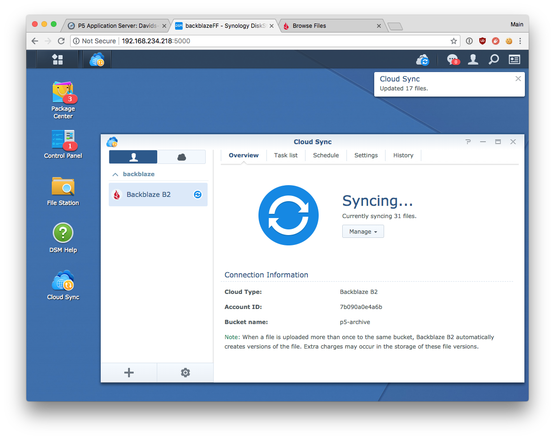This screenshot has height=439, width=555.
Task: Open the red circular extension icon
Action: [496, 41]
